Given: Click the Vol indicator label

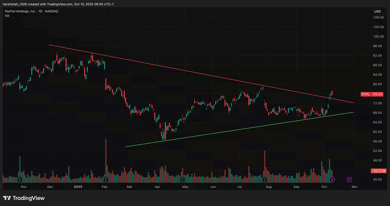Looking at the screenshot, I should pos(7,16).
